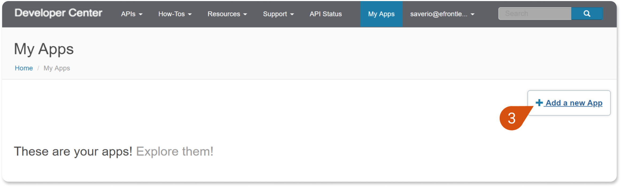This screenshot has width=621, height=187.
Task: Open the API Status page
Action: click(326, 14)
